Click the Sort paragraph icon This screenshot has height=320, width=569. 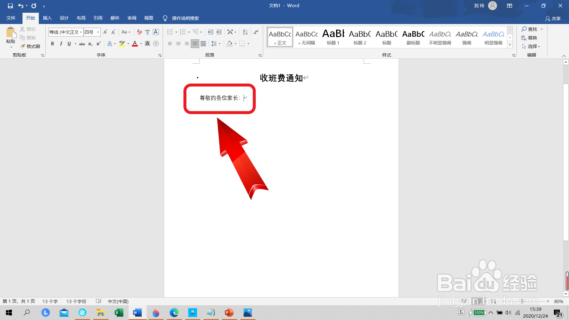tap(245, 32)
